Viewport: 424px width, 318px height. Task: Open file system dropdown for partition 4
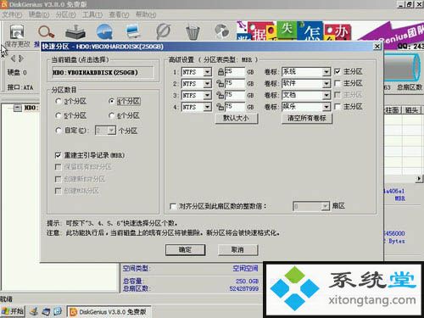tap(207, 107)
